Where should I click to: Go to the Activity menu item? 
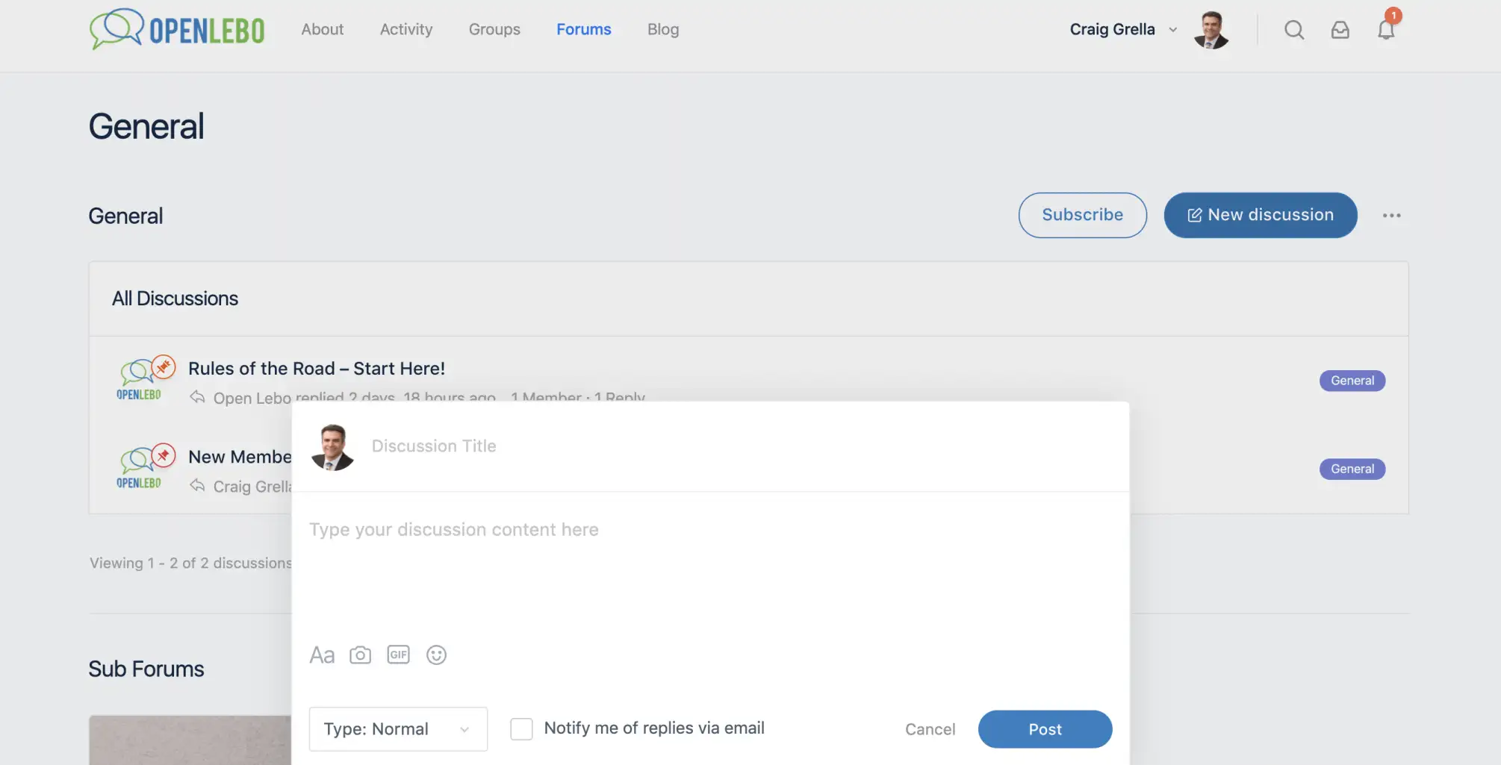[x=406, y=29]
